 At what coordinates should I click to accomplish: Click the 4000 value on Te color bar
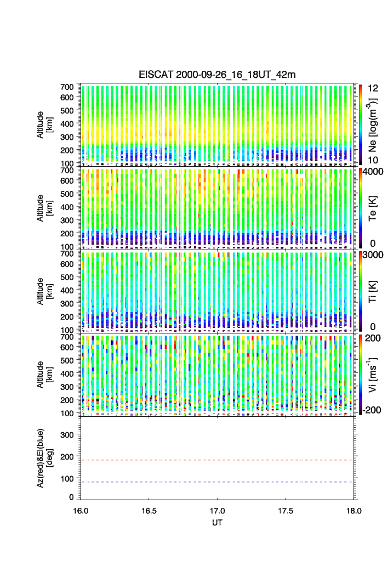(x=375, y=171)
